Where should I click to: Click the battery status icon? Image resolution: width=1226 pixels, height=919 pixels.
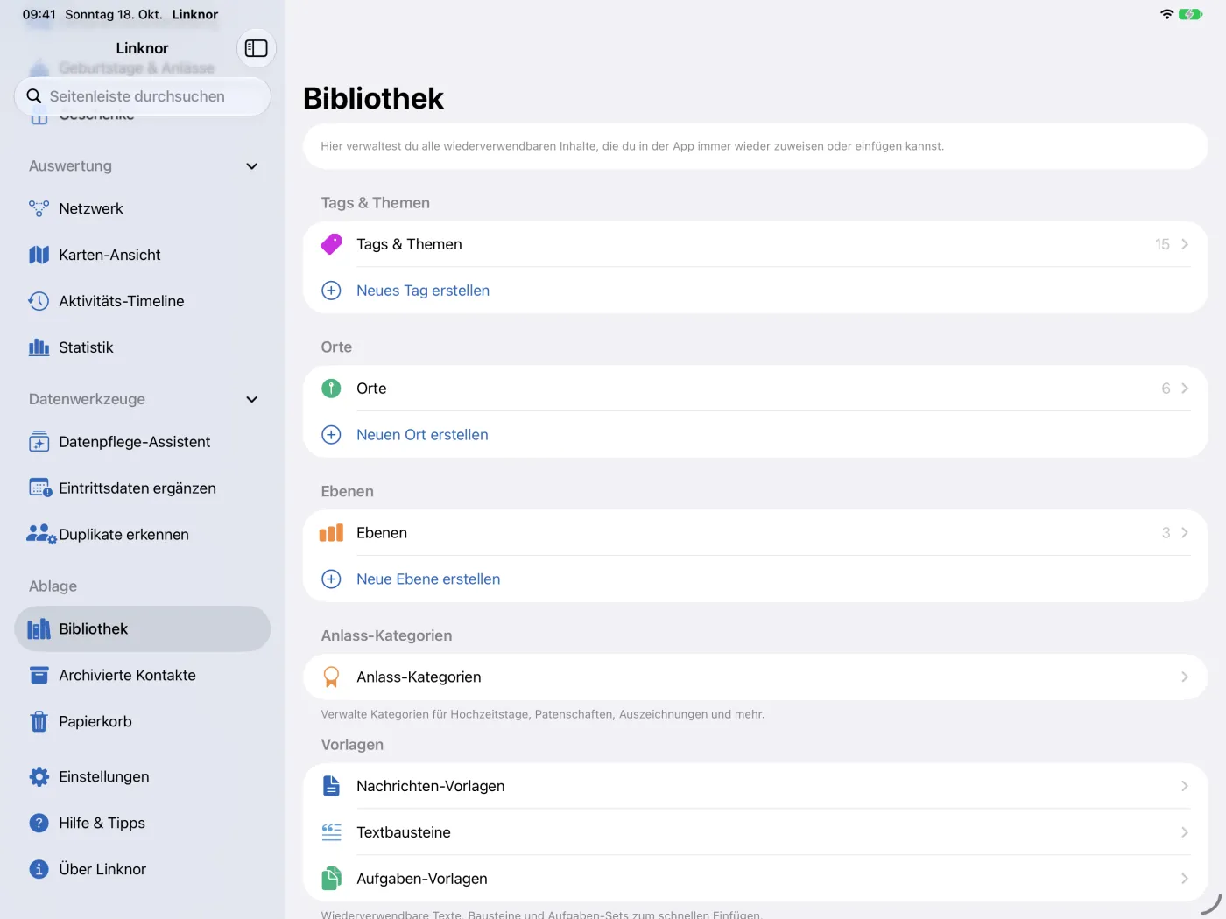pyautogui.click(x=1190, y=14)
